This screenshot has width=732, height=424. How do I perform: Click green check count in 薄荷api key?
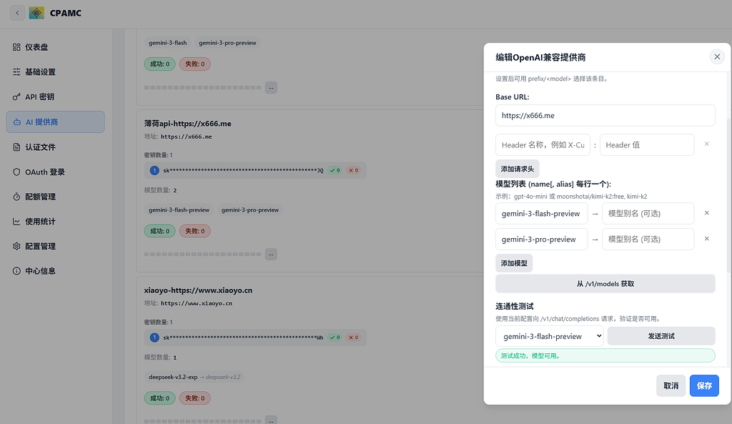click(x=335, y=170)
